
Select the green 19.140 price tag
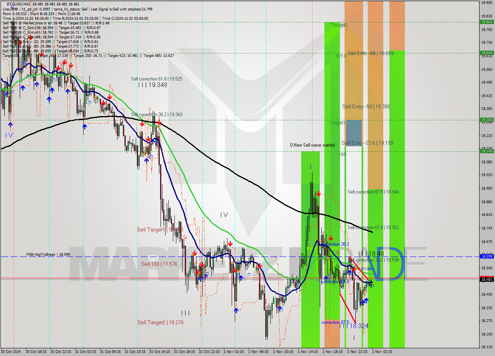click(x=486, y=151)
